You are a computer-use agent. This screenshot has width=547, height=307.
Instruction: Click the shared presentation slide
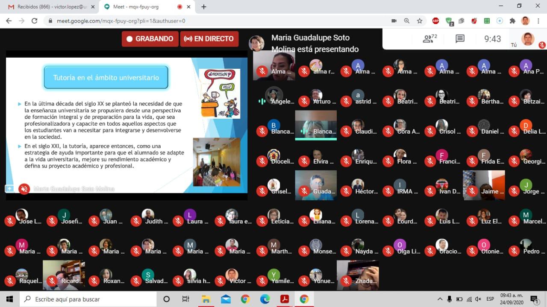pos(126,125)
